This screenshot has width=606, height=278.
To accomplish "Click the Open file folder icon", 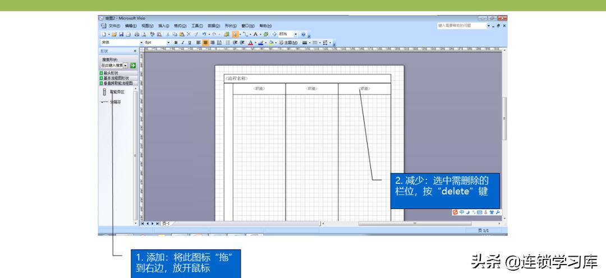I will coord(114,34).
